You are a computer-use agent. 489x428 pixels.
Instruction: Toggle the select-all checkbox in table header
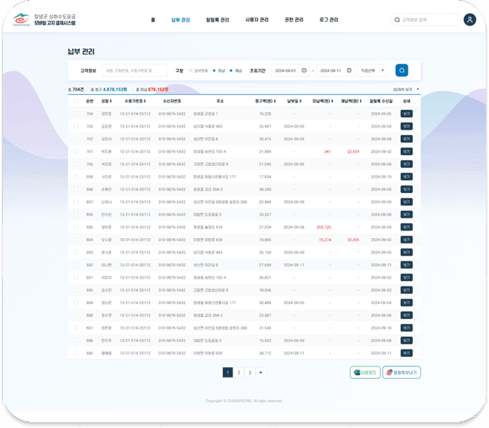[76, 101]
